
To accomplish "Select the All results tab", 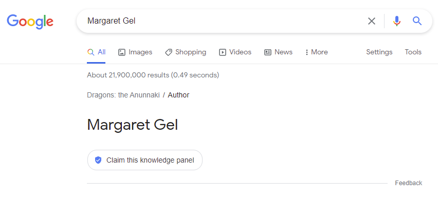I will (96, 52).
